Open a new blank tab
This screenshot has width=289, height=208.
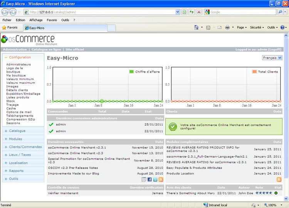[111, 28]
